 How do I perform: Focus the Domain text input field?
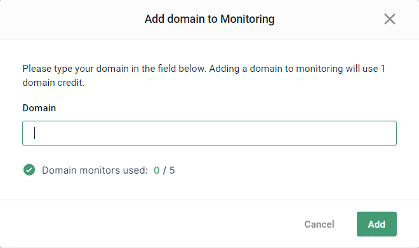(209, 134)
